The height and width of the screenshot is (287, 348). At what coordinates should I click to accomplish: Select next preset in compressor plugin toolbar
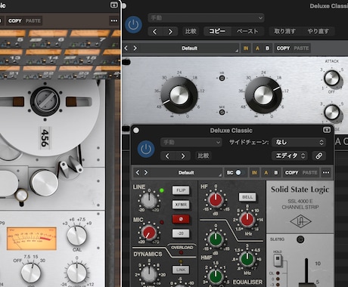point(135,48)
